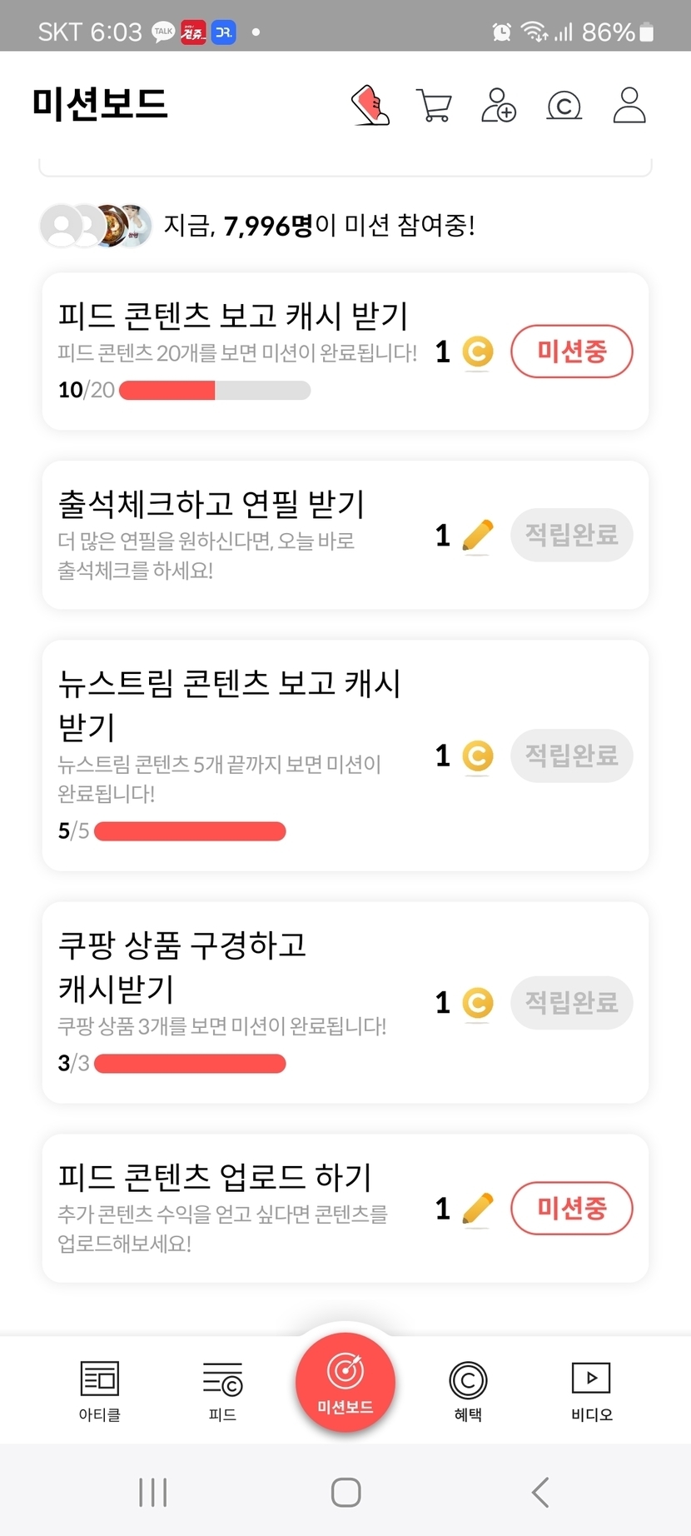691x1536 pixels.
Task: Tap the add friend icon
Action: tap(499, 106)
